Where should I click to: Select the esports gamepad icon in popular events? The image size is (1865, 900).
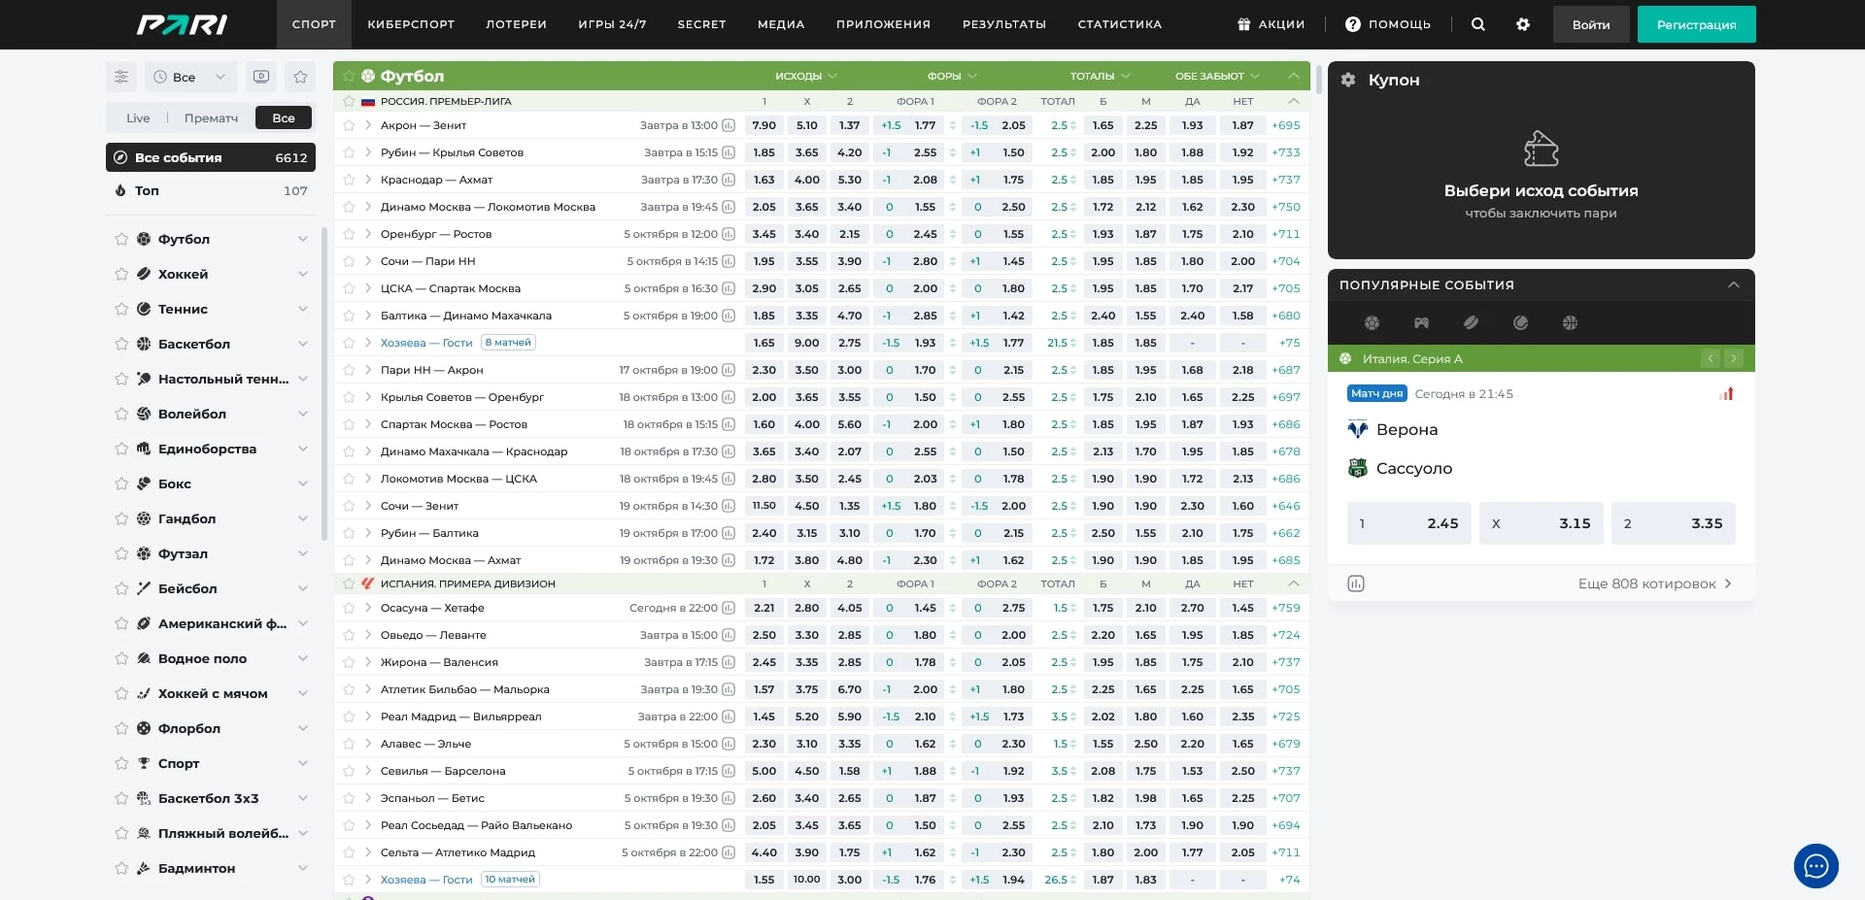[x=1421, y=323]
